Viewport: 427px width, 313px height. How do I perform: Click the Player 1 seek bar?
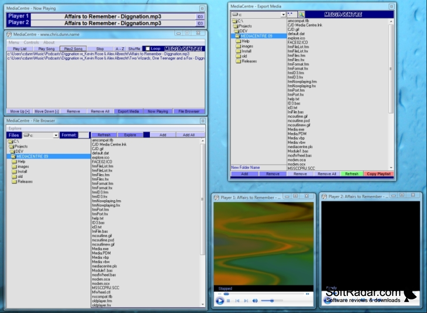coord(264,294)
